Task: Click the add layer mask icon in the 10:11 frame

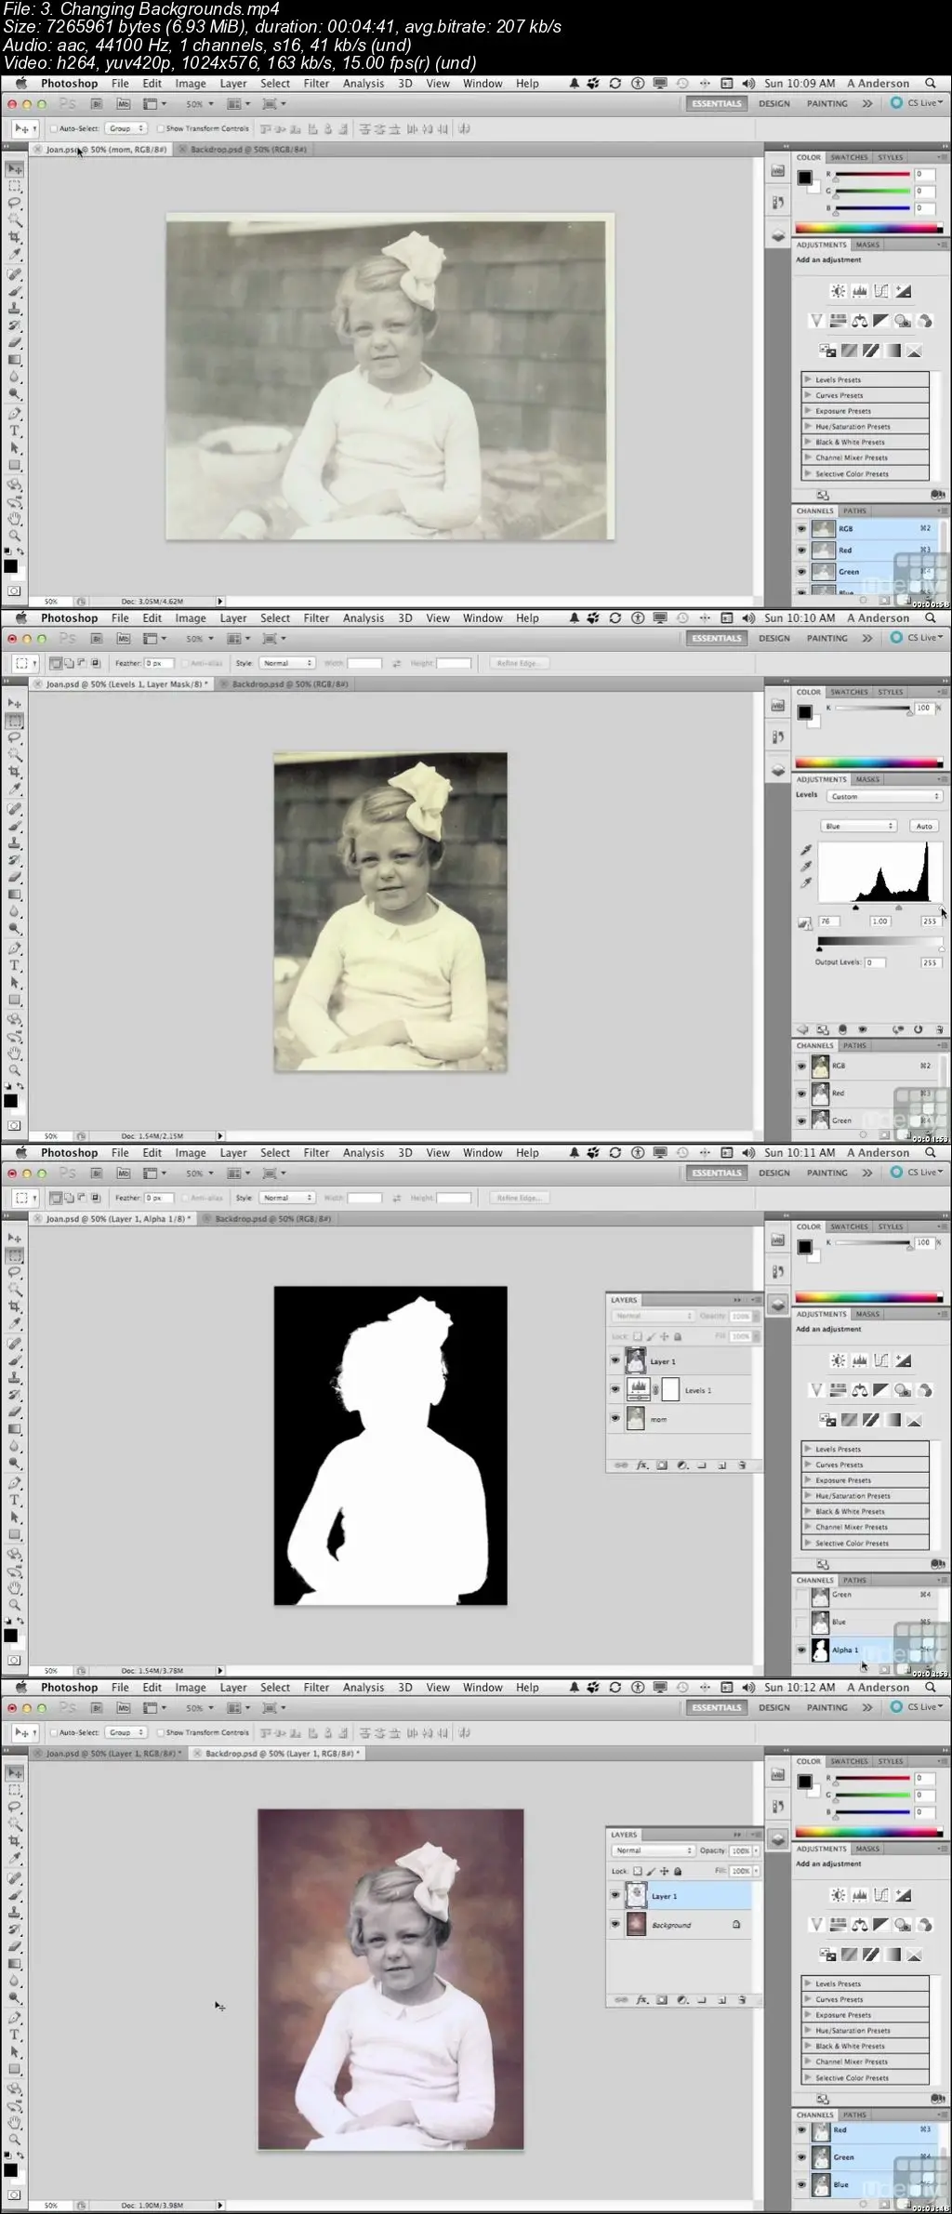Action: click(x=662, y=1465)
